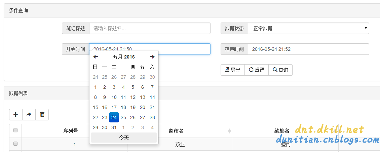The image size is (380, 152).
Task: Select May 18 in the calendar
Action: coord(123,107)
